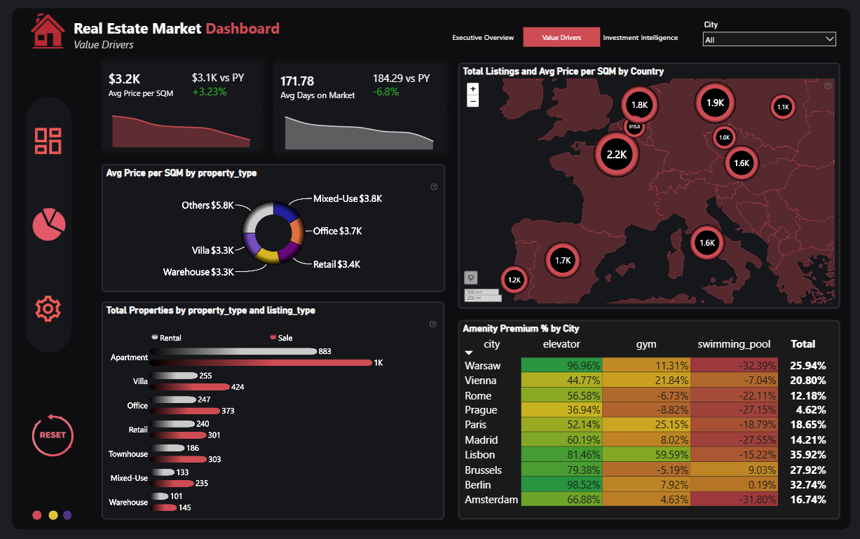Click the 915.0 map bubble
Screen dimensions: 860x539
point(634,127)
